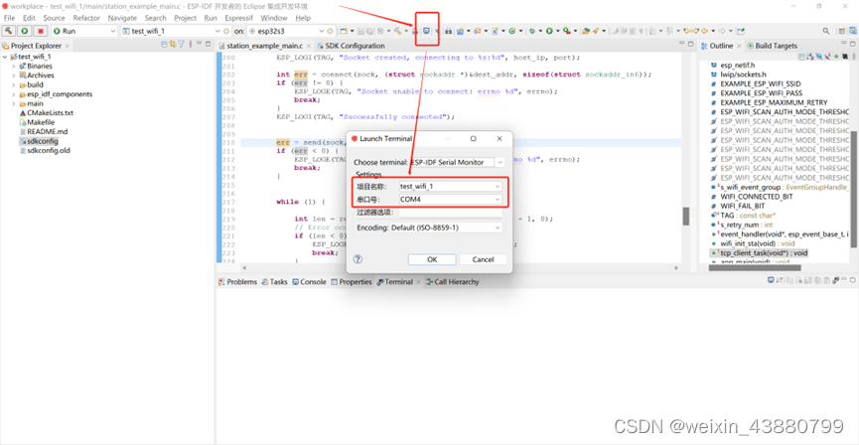Click the Pin to editor icon in toolbar
This screenshot has height=445, width=859.
pos(740,31)
